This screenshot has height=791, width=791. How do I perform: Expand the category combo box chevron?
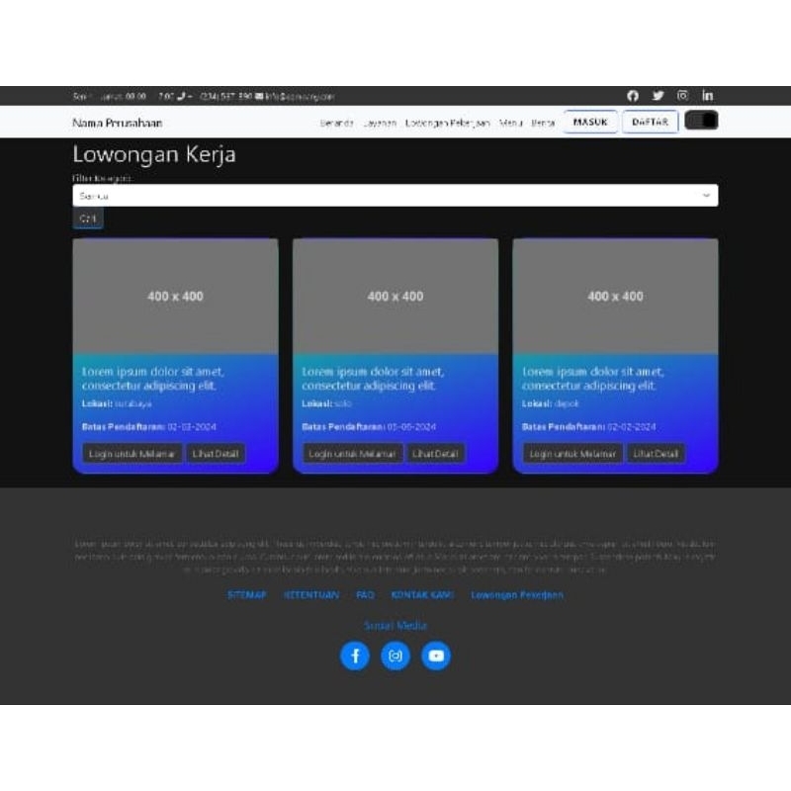(705, 196)
